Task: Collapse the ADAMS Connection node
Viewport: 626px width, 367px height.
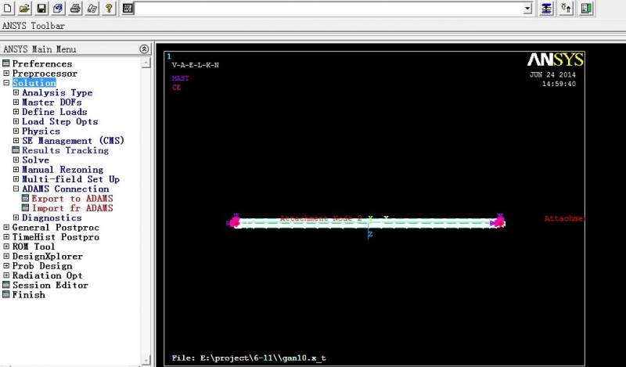Action: [16, 189]
